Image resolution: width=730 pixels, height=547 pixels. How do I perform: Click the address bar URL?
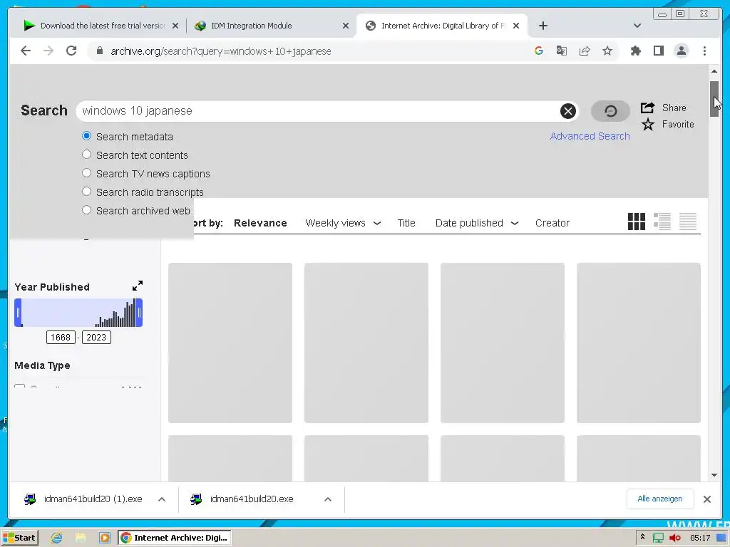tap(221, 51)
